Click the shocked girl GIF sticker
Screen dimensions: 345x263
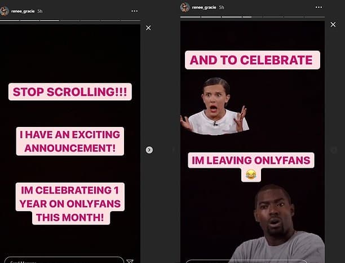pyautogui.click(x=215, y=106)
